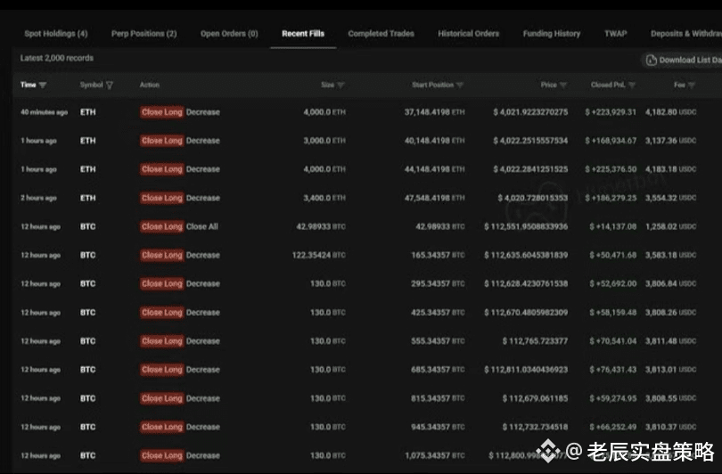Screen dimensions: 722x474
Task: Go to Completed Trades tab
Action: pos(381,34)
